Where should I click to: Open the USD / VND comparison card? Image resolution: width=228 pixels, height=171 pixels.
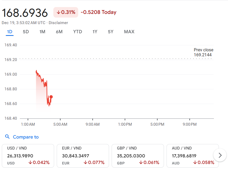click(28, 156)
